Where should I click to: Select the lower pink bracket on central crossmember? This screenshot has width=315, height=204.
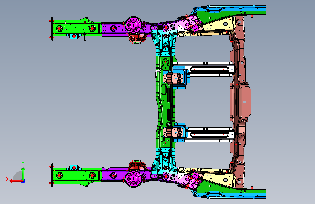coord(173,132)
